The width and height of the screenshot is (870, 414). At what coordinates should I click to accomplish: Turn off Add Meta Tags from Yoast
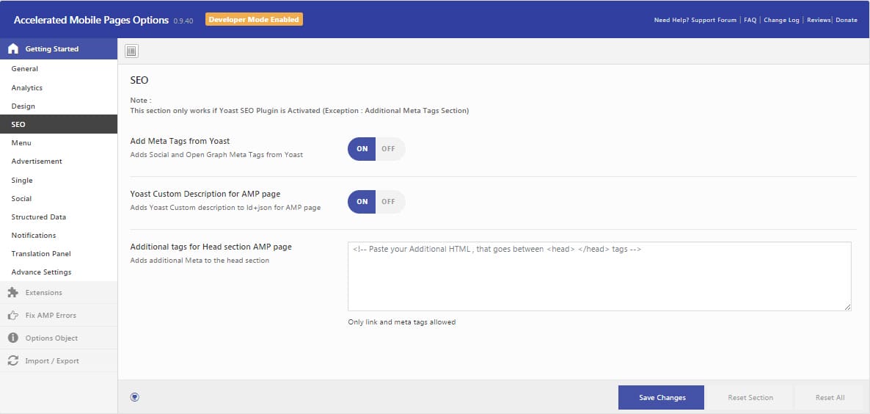[x=388, y=149]
